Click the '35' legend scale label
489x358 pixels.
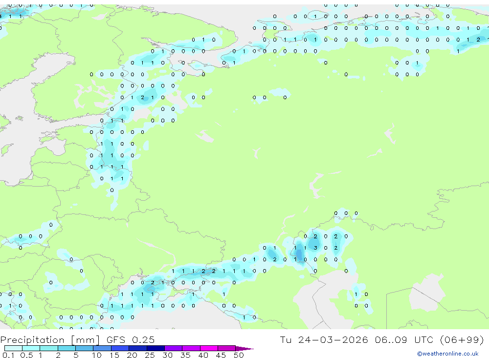click(185, 355)
